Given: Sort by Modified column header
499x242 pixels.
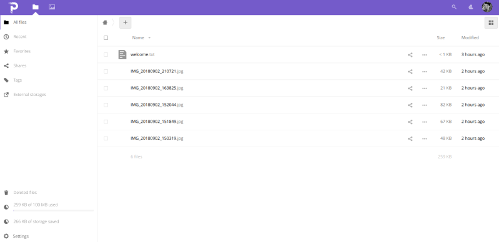Looking at the screenshot, I should pos(470,37).
